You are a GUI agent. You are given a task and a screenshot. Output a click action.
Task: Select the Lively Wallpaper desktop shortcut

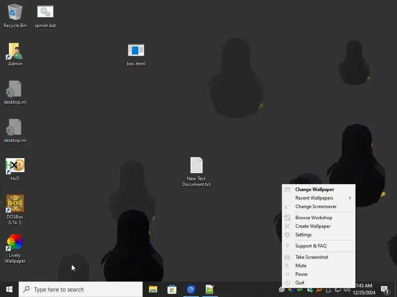pos(15,249)
